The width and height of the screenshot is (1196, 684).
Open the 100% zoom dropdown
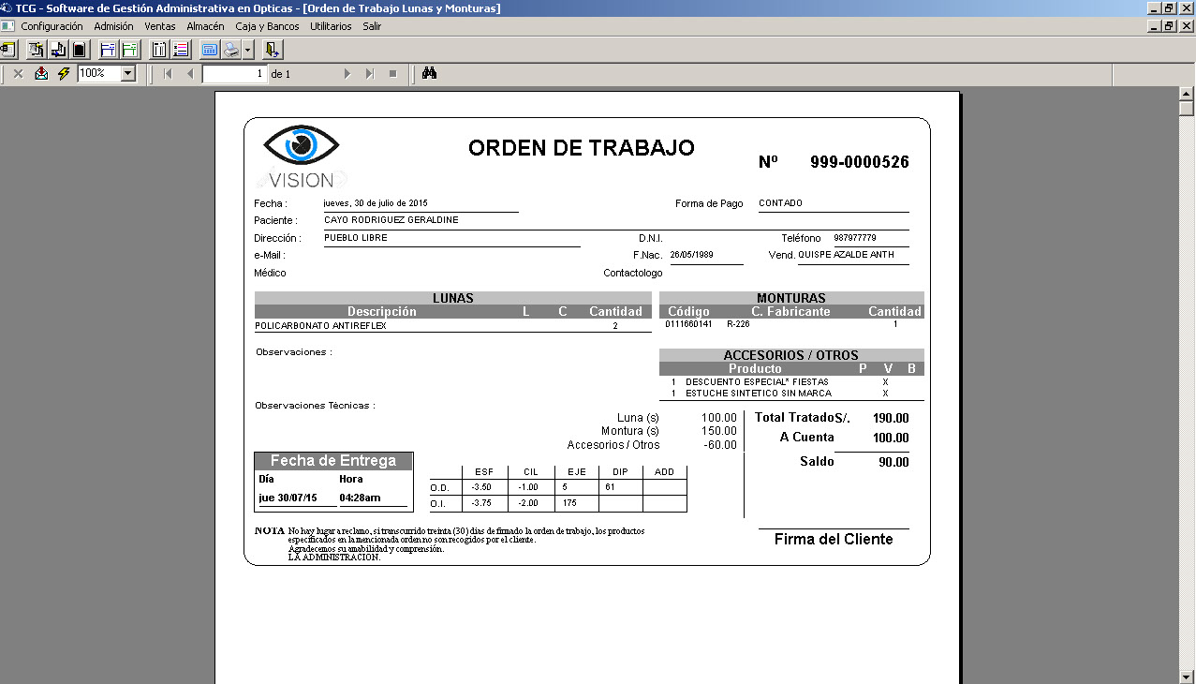pyautogui.click(x=127, y=73)
